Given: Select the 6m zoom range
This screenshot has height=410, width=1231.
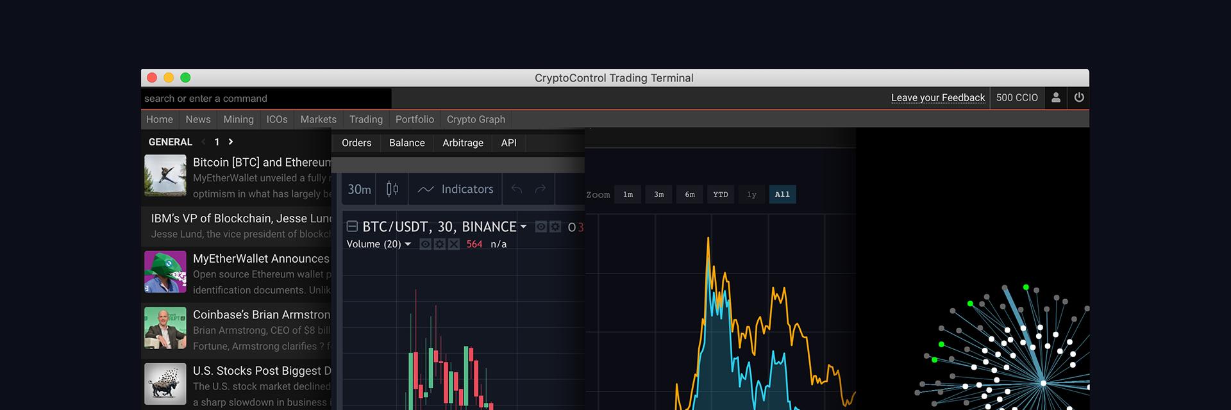Looking at the screenshot, I should [690, 194].
